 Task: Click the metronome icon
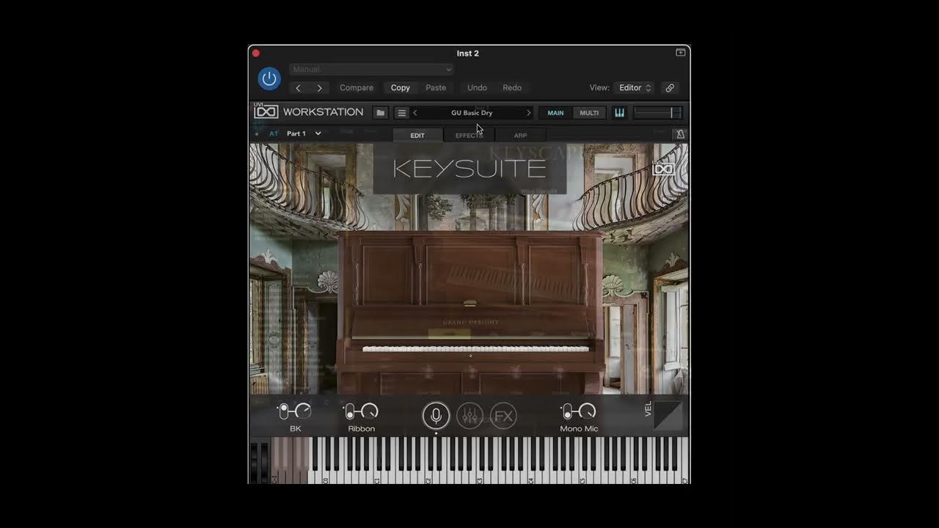coord(680,134)
